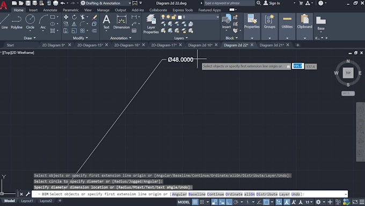Image resolution: width=365 pixels, height=206 pixels.
Task: Activate the Rotate tool
Action: pos(74,17)
